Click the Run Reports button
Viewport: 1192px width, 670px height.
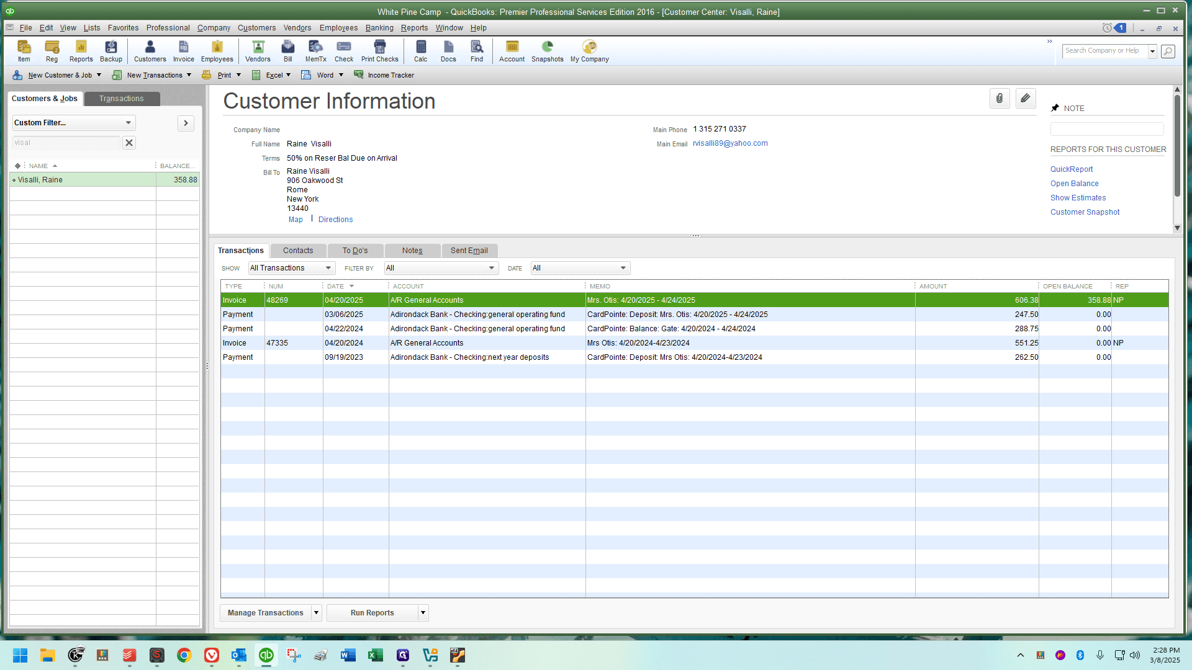click(x=372, y=613)
